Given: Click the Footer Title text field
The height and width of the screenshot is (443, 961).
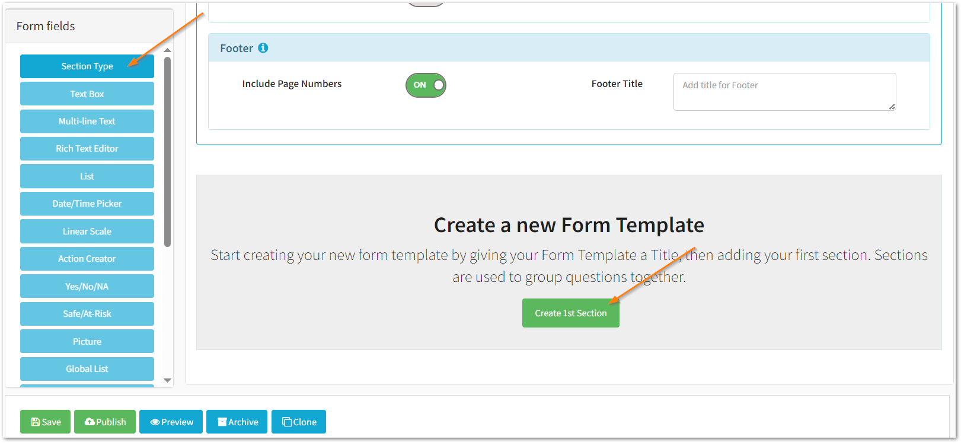Looking at the screenshot, I should 784,92.
